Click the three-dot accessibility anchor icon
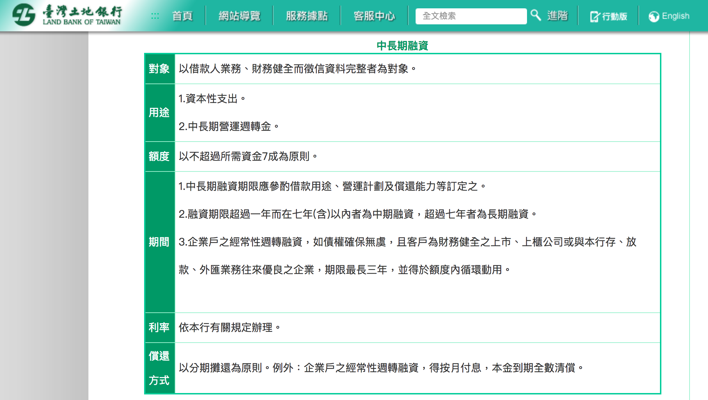This screenshot has width=708, height=400. pyautogui.click(x=155, y=16)
